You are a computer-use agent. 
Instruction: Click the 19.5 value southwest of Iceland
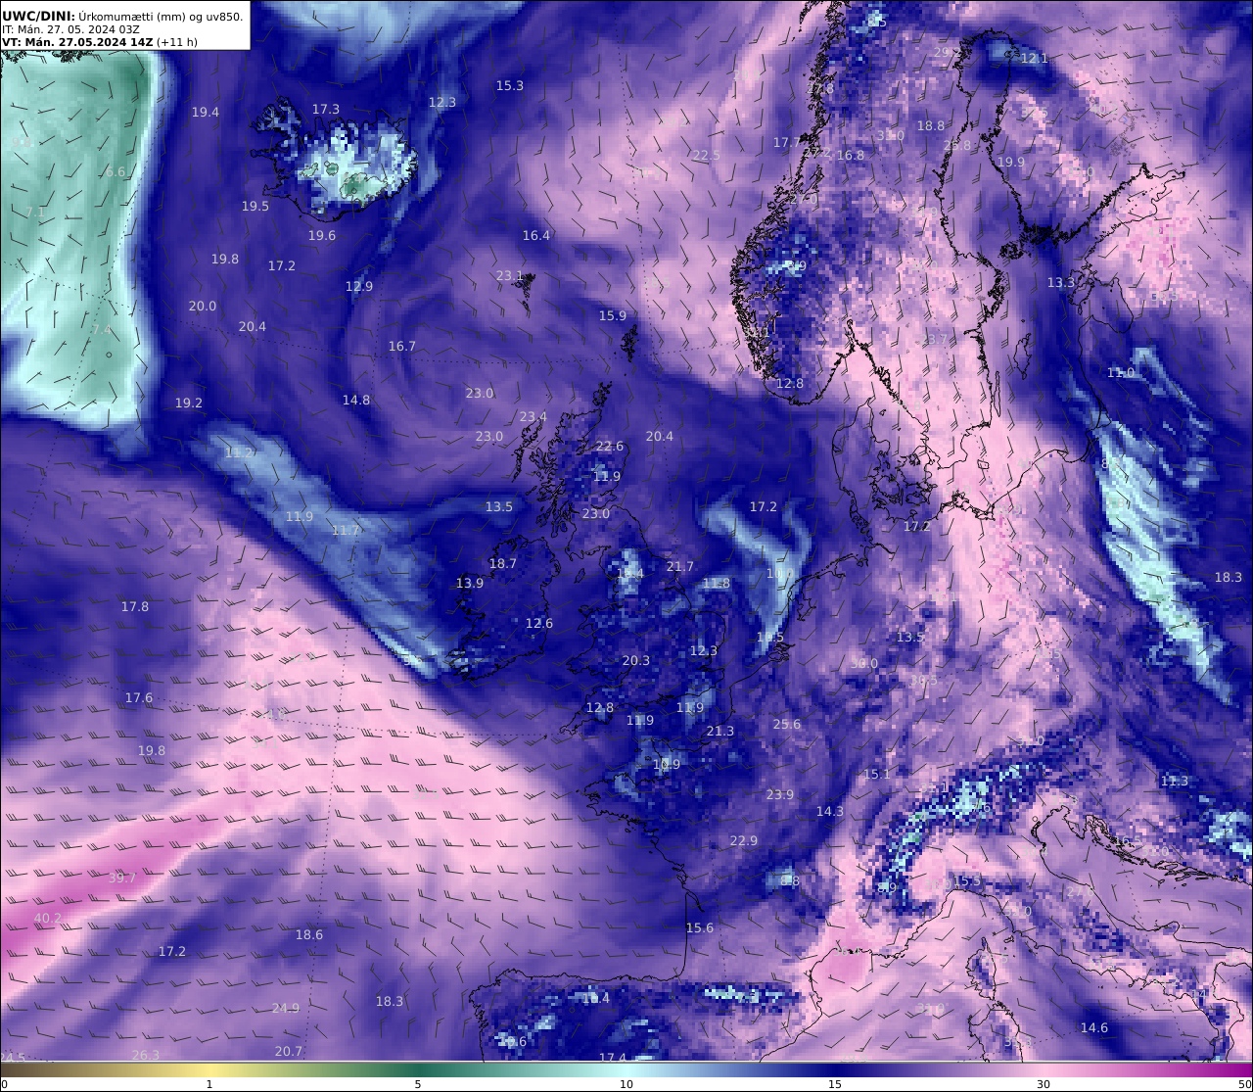255,207
